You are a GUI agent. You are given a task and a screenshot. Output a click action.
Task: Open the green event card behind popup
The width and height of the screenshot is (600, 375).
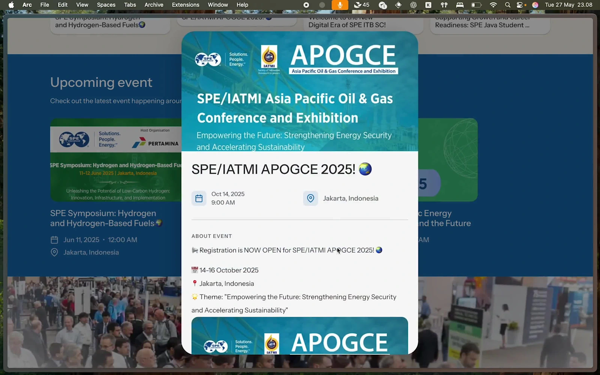[448, 160]
